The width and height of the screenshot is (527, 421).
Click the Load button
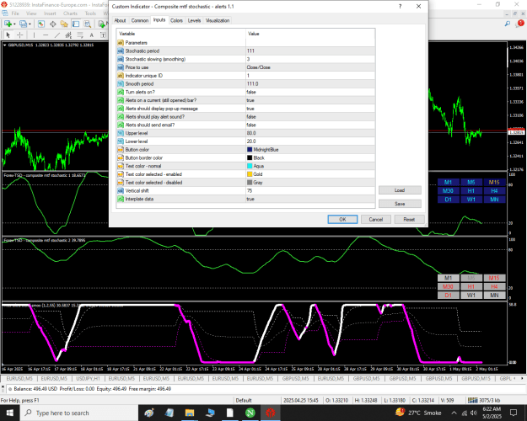pos(400,190)
